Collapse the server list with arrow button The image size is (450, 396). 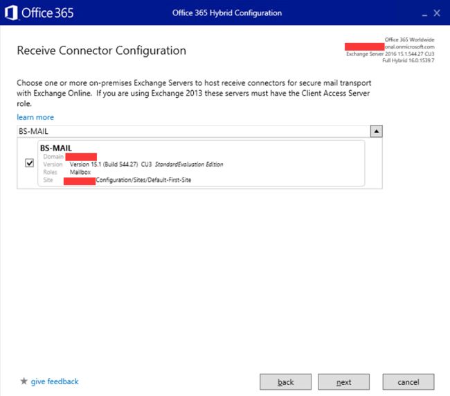point(376,131)
